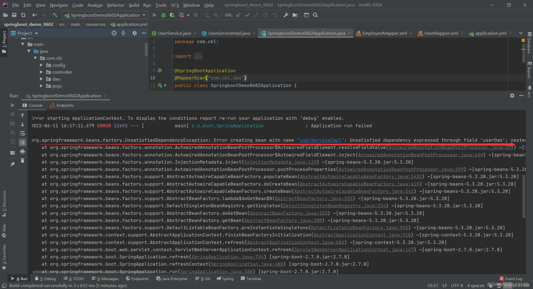Open the Analyze menu
This screenshot has height=289, width=533.
point(95,5)
